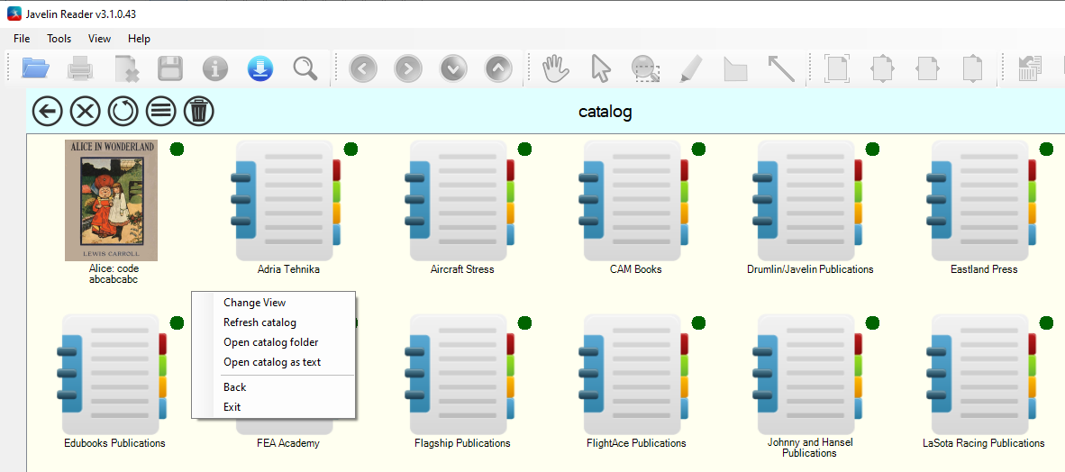Click the catalog back arrow circle icon
The width and height of the screenshot is (1065, 472).
(x=47, y=112)
